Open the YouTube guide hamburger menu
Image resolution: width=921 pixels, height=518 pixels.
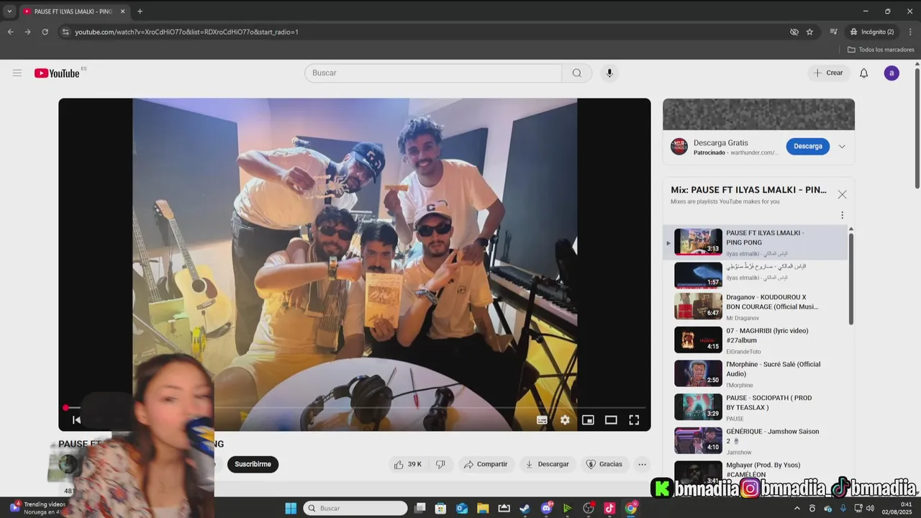coord(17,73)
